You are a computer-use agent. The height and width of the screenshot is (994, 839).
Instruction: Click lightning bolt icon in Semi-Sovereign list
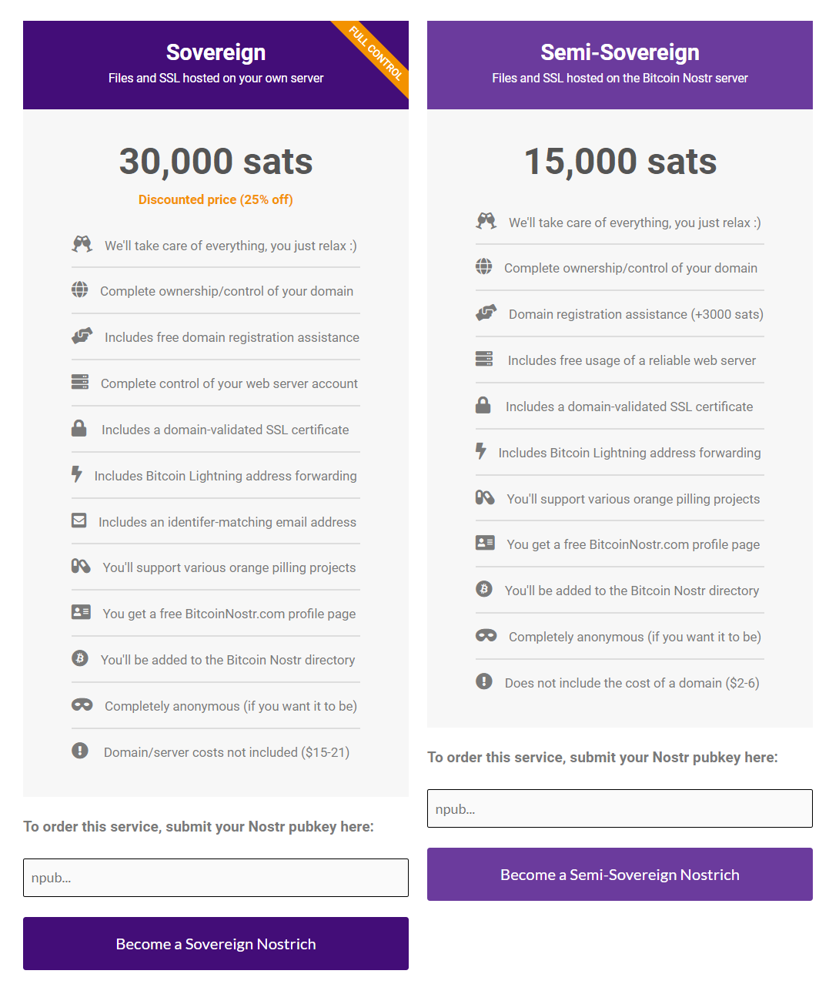(480, 451)
